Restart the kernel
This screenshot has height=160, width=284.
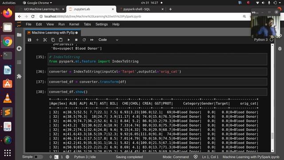point(84,40)
